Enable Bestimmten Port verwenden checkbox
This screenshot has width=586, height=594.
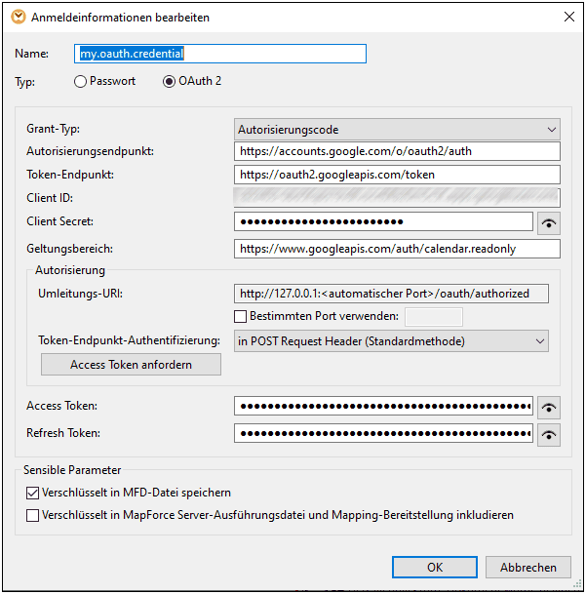coord(242,316)
